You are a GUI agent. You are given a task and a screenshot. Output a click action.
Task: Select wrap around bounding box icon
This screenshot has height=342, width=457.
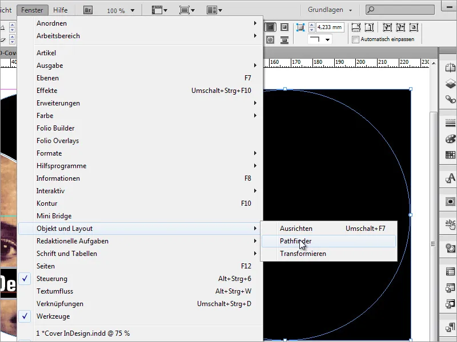pos(284,27)
